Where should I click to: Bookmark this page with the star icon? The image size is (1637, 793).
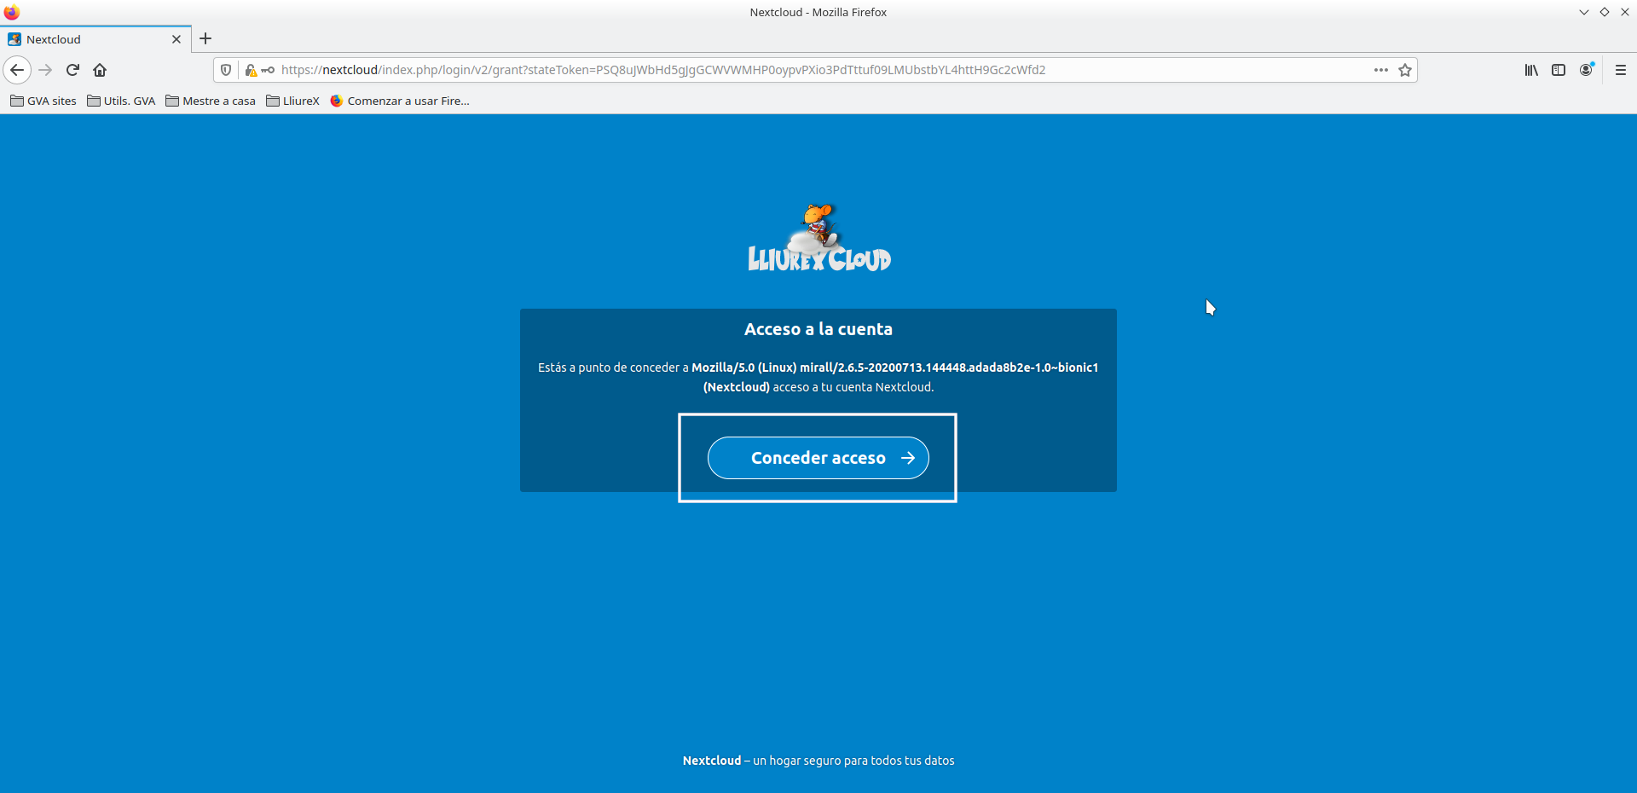[1405, 70]
